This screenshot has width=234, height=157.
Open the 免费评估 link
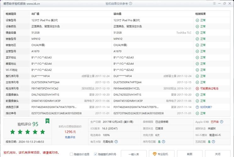coord(70,137)
